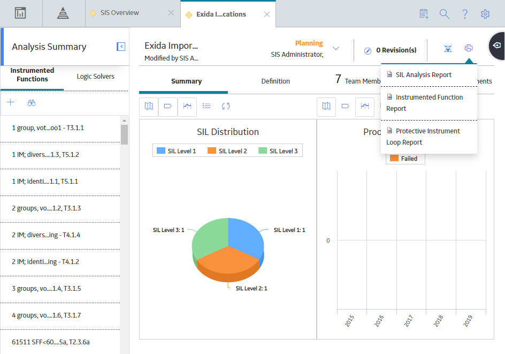
Task: Click the map icon in SIL Distribution toolbar
Action: coord(149,106)
